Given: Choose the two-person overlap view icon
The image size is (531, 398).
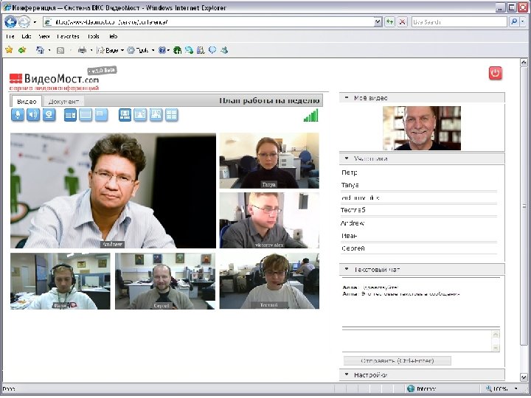Looking at the screenshot, I should [x=156, y=115].
